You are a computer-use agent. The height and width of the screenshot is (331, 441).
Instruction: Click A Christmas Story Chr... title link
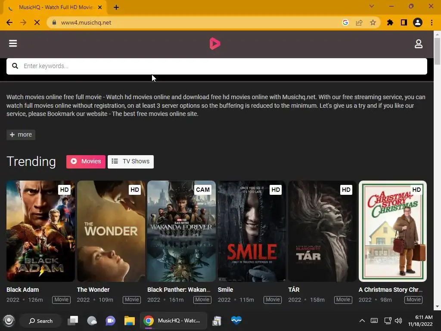pos(391,290)
